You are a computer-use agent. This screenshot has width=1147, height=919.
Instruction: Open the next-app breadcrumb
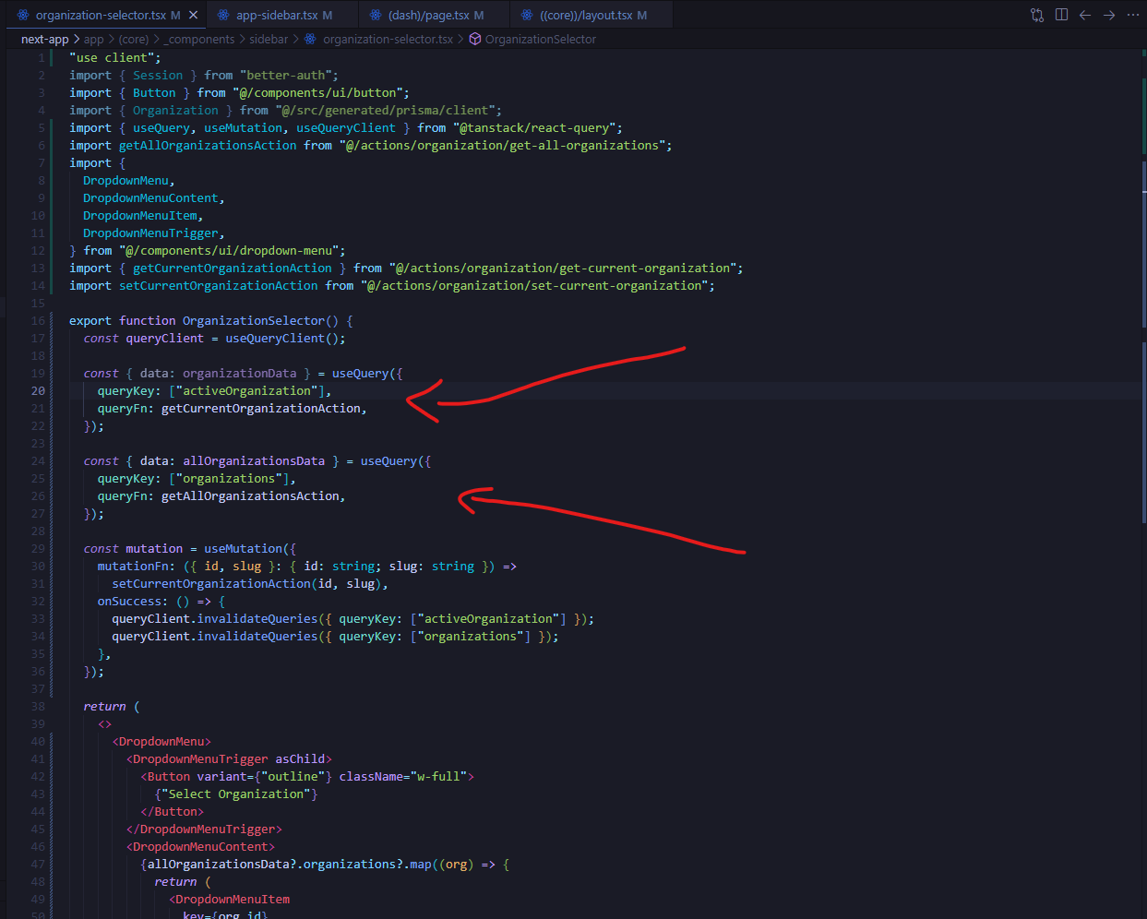(45, 39)
